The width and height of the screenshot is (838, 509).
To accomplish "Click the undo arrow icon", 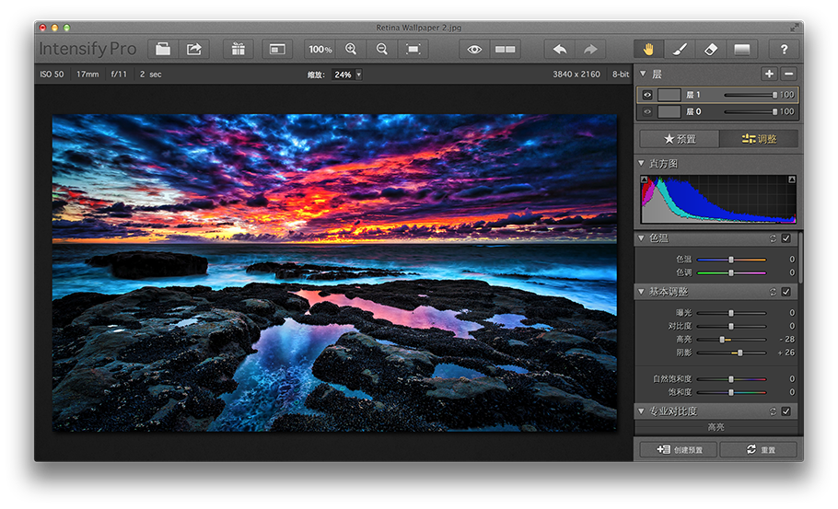I will [x=559, y=50].
